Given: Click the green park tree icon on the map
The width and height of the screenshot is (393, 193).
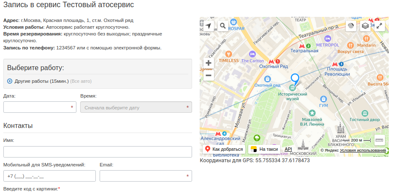Looking at the screenshot, I should click(257, 138).
